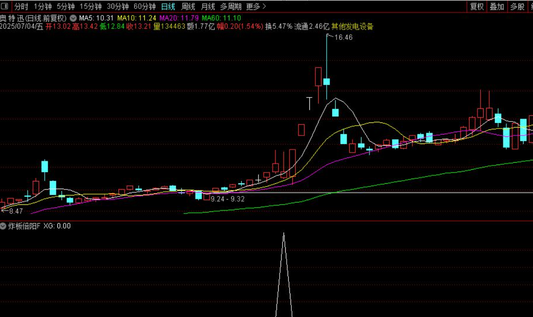
Task: Collapse the main chart MA indicator panel
Action: (72, 17)
